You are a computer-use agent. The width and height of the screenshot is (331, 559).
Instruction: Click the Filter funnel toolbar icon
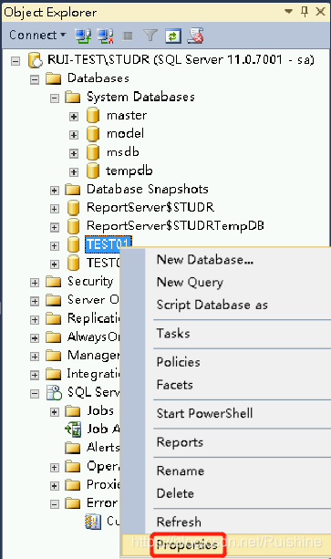tap(150, 36)
